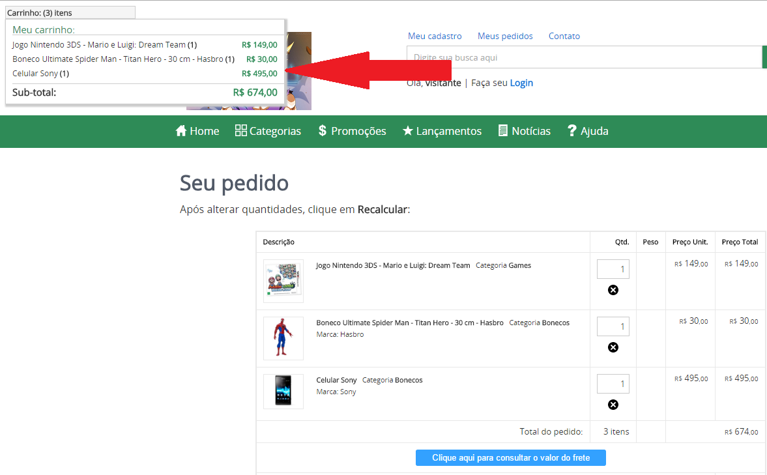Image resolution: width=767 pixels, height=475 pixels.
Task: Click the 'Marca: Sony' text
Action: (x=336, y=392)
